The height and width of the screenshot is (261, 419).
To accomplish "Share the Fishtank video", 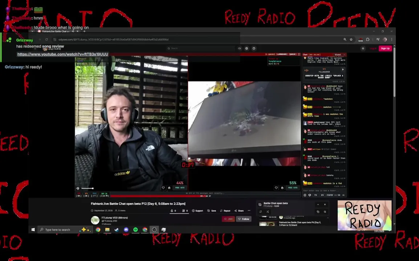I will coord(239,211).
